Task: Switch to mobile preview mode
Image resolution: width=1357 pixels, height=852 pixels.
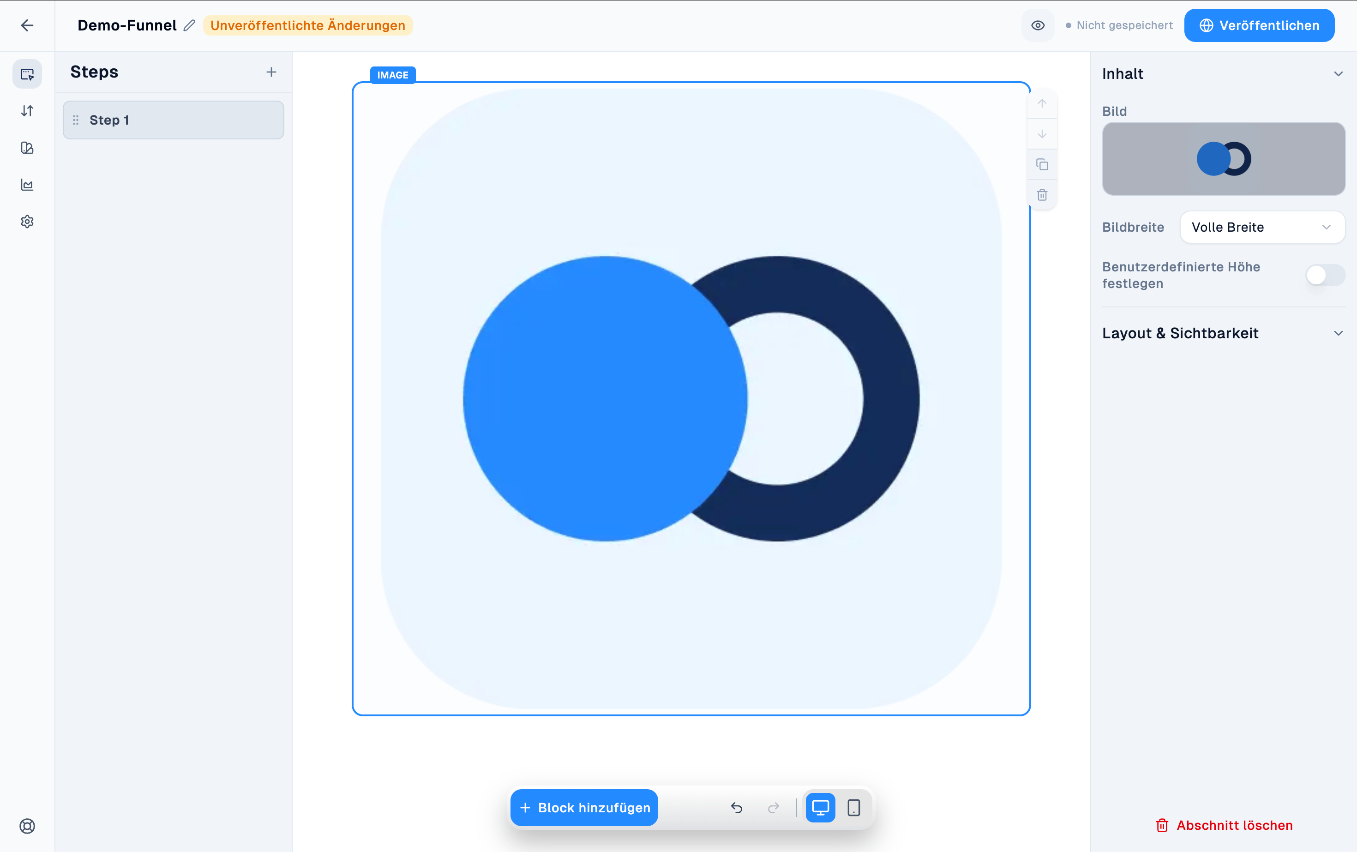Action: tap(854, 808)
